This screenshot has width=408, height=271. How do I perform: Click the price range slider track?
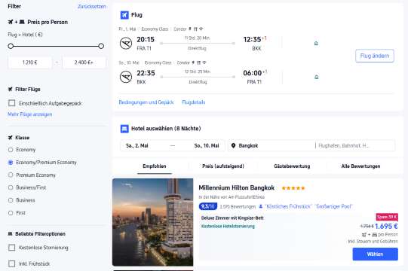pos(56,46)
